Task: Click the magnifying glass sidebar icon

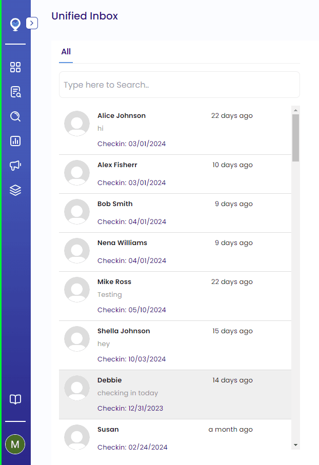Action: click(x=15, y=116)
